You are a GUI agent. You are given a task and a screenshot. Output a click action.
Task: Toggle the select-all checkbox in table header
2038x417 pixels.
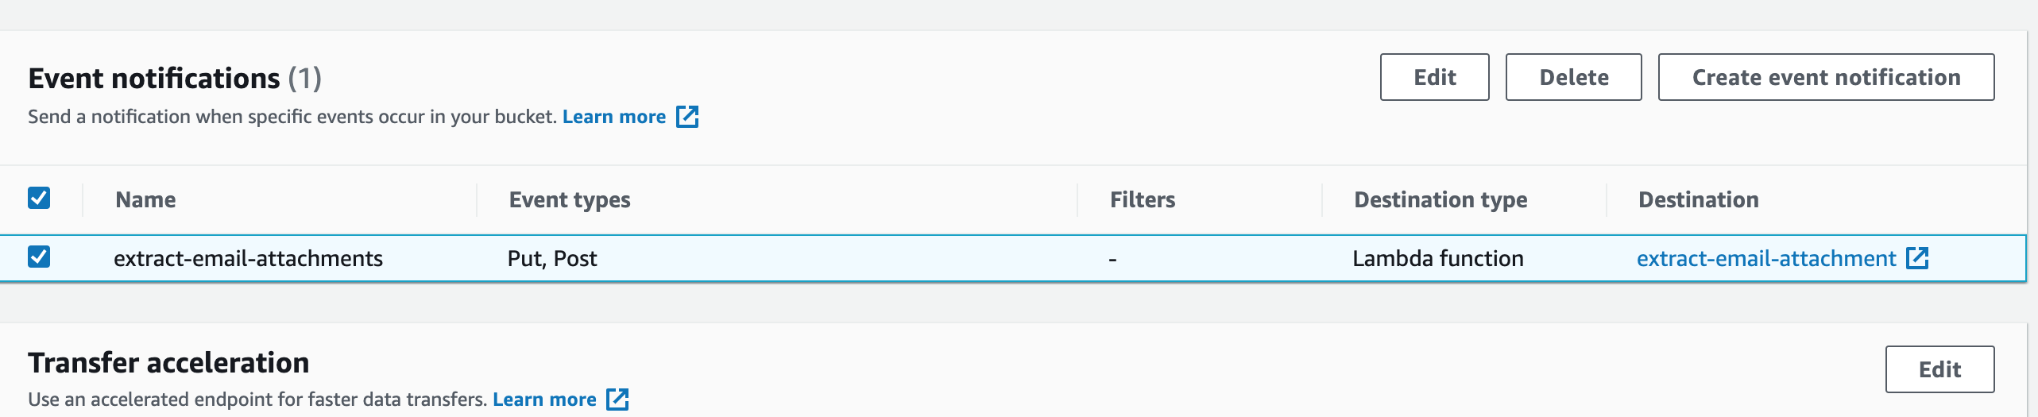(x=39, y=198)
